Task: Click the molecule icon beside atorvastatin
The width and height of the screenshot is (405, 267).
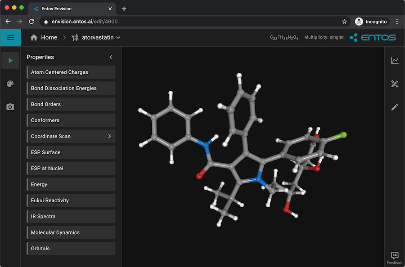Action: [75, 38]
